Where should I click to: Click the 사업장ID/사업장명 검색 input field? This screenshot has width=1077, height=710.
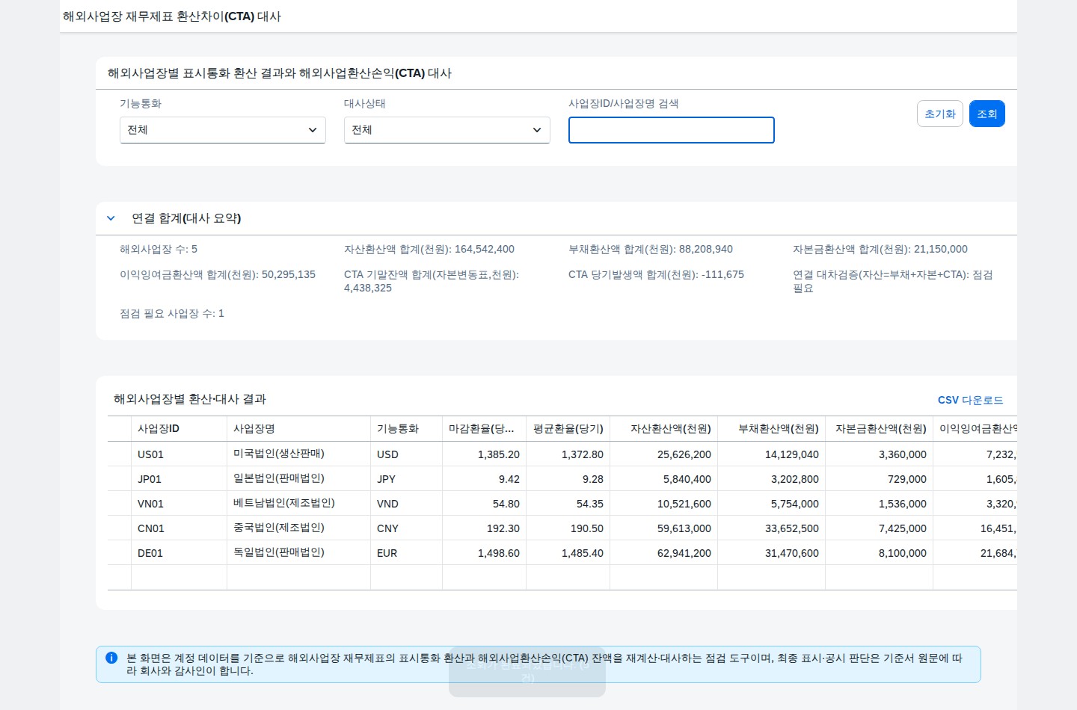tap(672, 130)
